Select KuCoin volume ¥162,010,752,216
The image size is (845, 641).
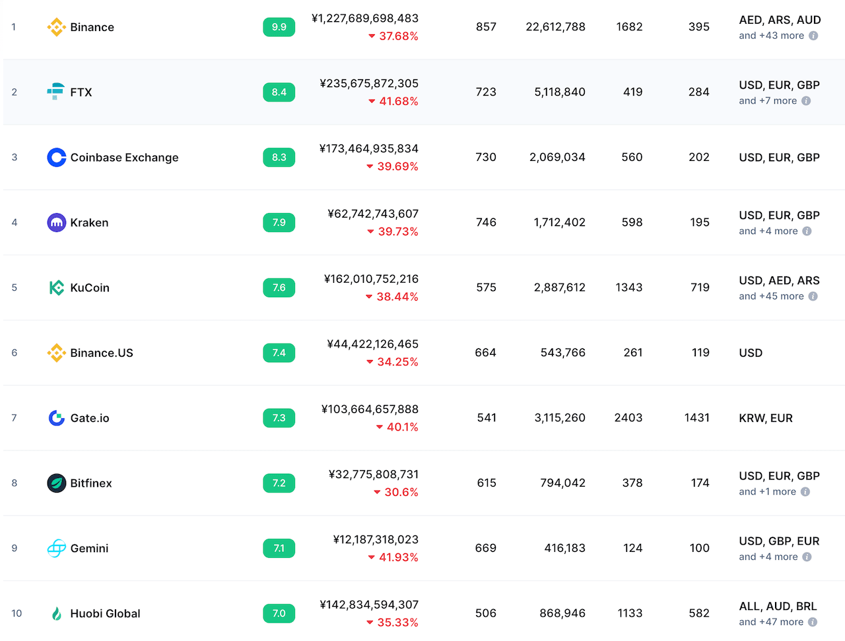pos(371,279)
